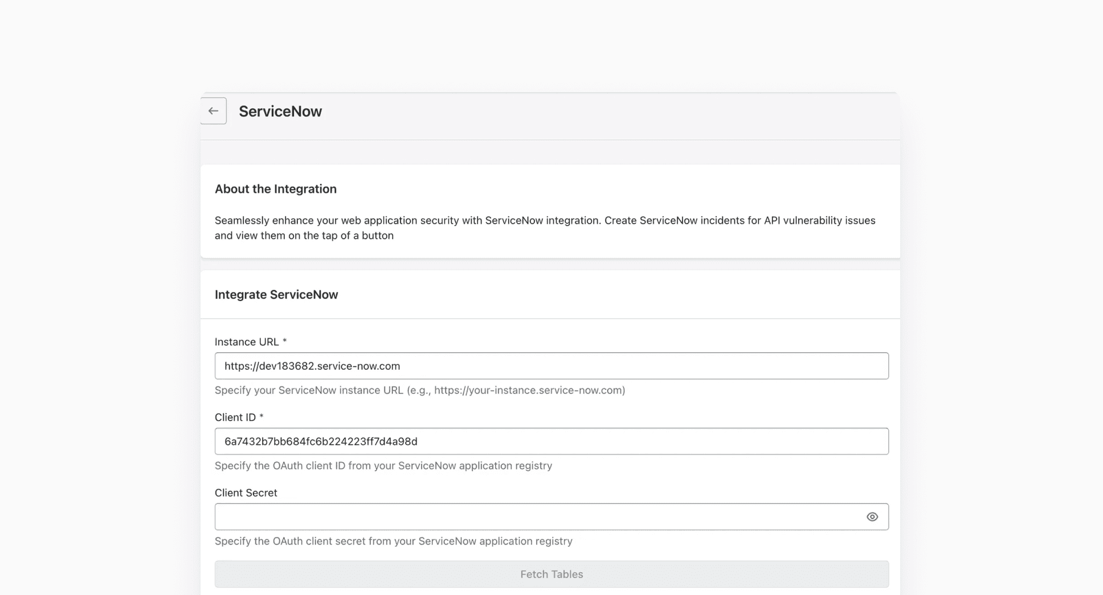Click the Client Secret label

pyautogui.click(x=246, y=493)
